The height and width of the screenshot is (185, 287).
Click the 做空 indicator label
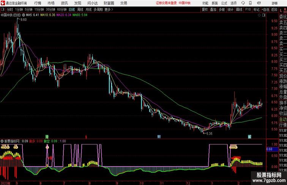click(47, 141)
